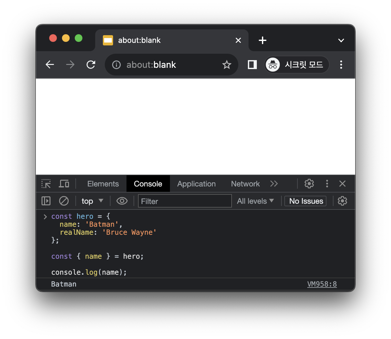Reload the about:blank page
Viewport: 391px width, 339px height.
pyautogui.click(x=91, y=65)
